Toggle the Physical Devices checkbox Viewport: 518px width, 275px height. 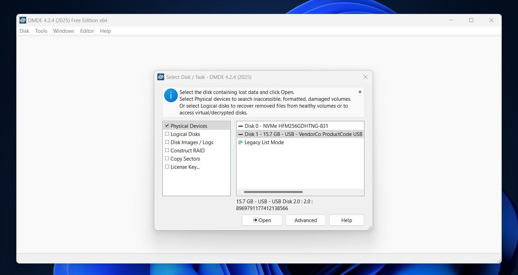[167, 126]
